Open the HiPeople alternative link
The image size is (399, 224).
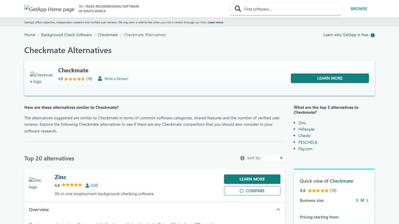pos(306,129)
